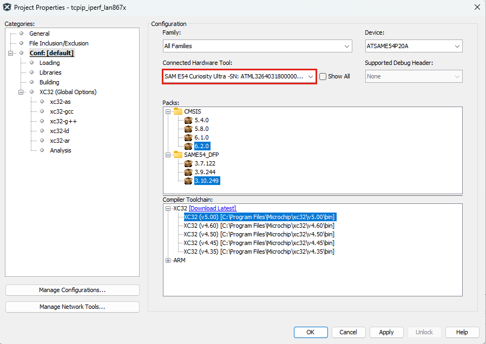The image size is (486, 344).
Task: Click the Download Latest link
Action: (212, 208)
